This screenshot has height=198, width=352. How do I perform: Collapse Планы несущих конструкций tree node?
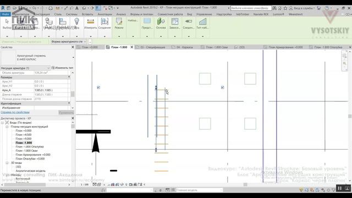[7, 127]
